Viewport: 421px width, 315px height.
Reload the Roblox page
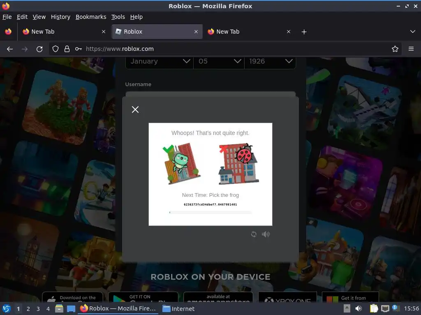pos(39,49)
